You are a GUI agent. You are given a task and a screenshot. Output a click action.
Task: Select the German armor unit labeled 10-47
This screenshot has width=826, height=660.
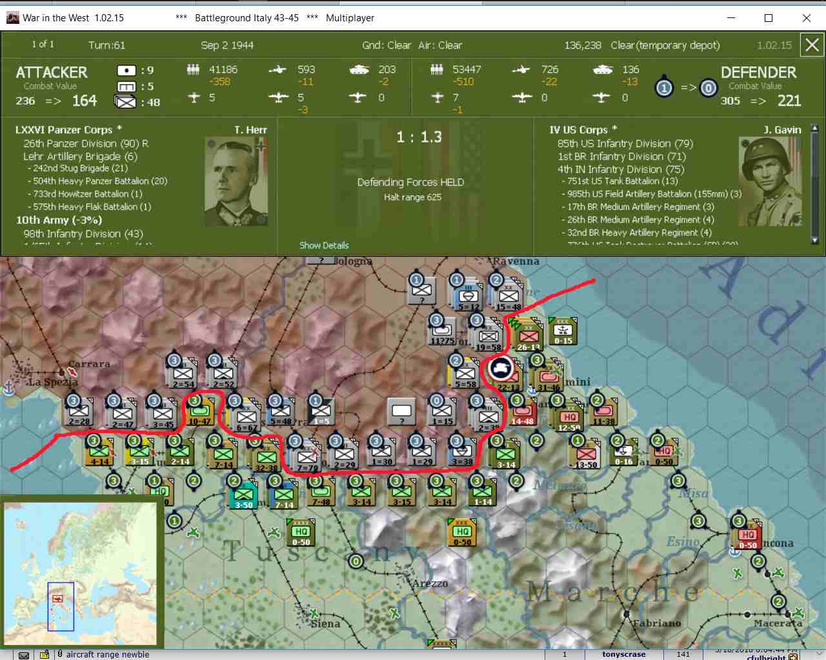pos(199,412)
